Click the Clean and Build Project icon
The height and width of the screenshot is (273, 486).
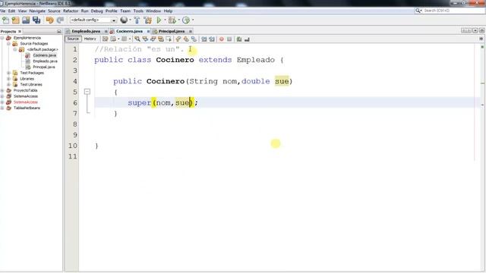point(148,20)
